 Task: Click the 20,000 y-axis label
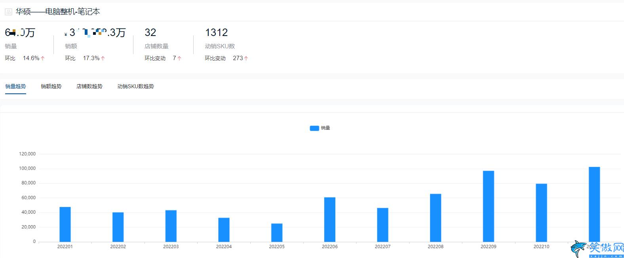pyautogui.click(x=29, y=227)
